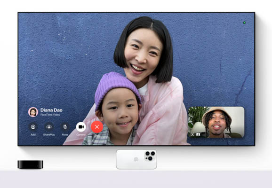Click the green camera indicator dot
Viewport: 272px width, 188px height.
tap(244, 23)
